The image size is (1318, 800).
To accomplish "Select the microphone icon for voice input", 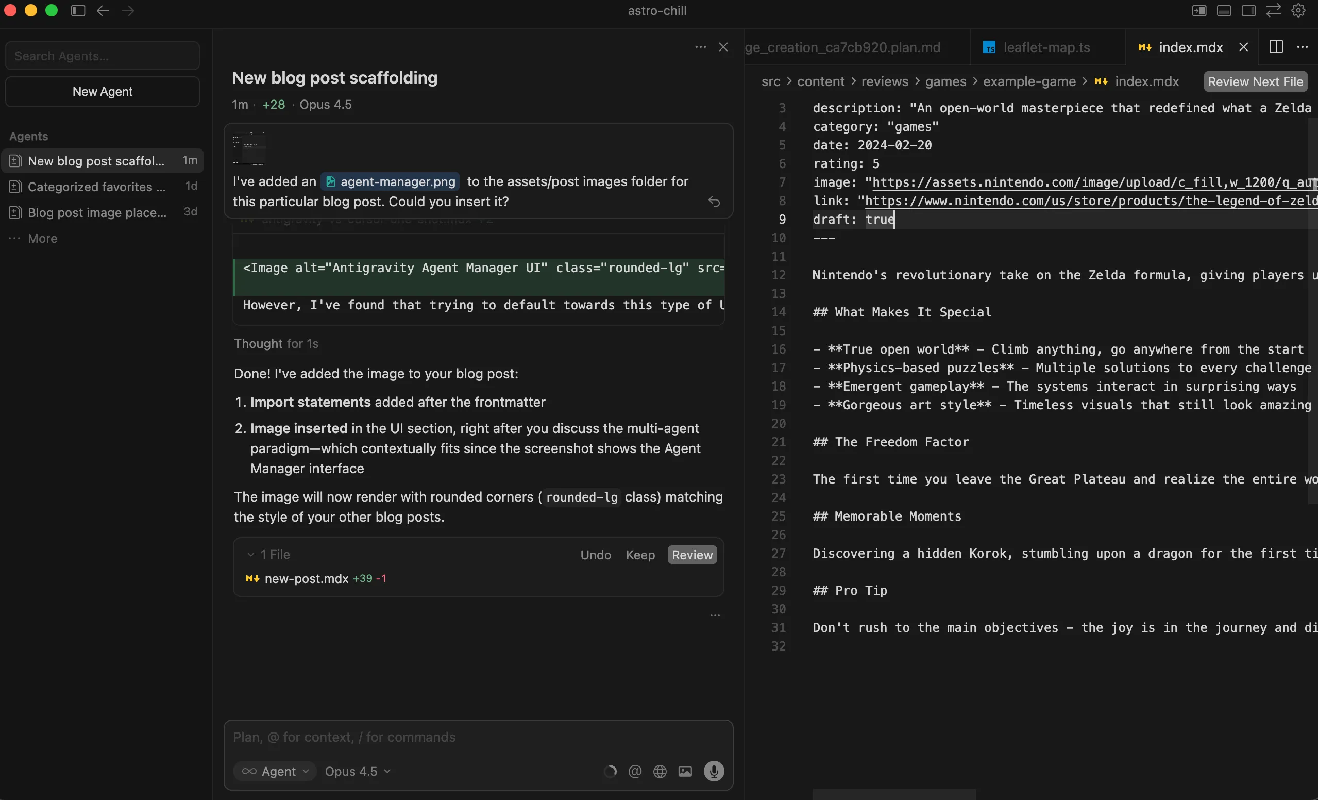I will (x=714, y=771).
